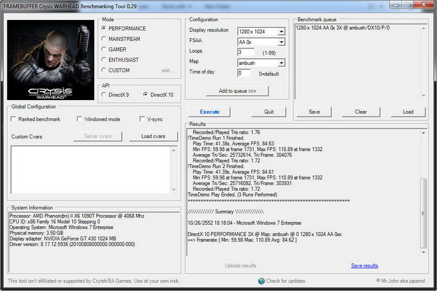Click the Processor line in System Information
437x291 pixels.
(77, 216)
